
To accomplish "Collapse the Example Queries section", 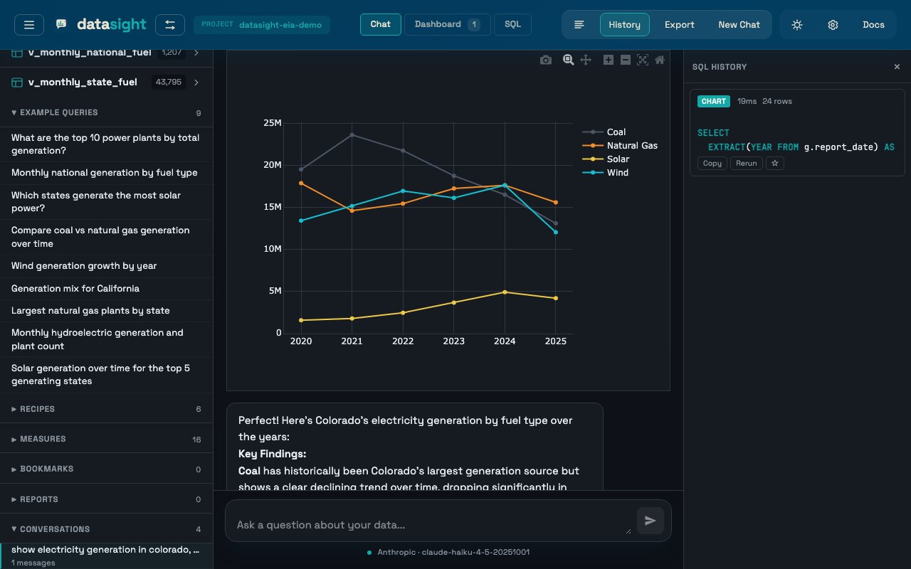I will click(x=58, y=112).
